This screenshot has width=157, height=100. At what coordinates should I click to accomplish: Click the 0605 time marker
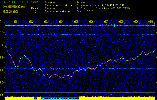click(x=76, y=22)
